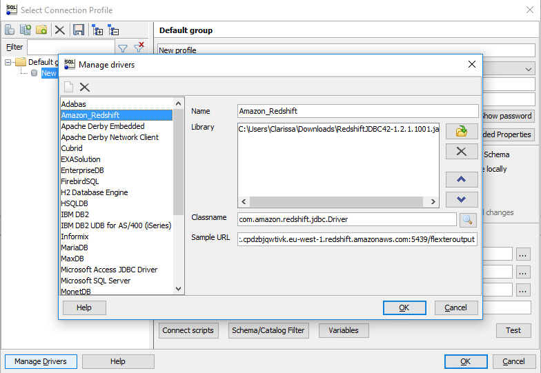Click the driver list vertical scrollbar thumb
541x373 pixels.
[178, 162]
